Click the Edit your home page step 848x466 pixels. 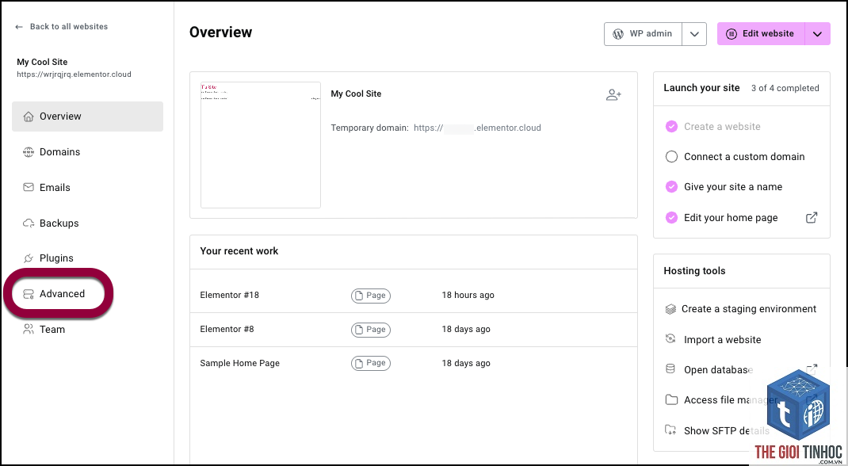(731, 218)
